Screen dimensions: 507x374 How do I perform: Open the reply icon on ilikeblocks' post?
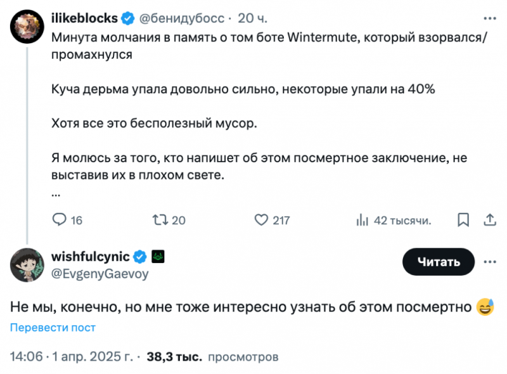tap(60, 219)
